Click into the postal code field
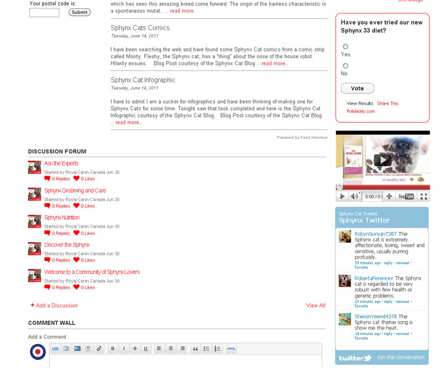This screenshot has height=368, width=447. (44, 12)
